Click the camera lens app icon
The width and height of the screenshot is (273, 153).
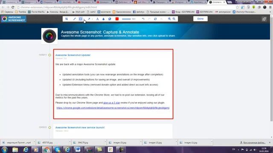coord(49,36)
